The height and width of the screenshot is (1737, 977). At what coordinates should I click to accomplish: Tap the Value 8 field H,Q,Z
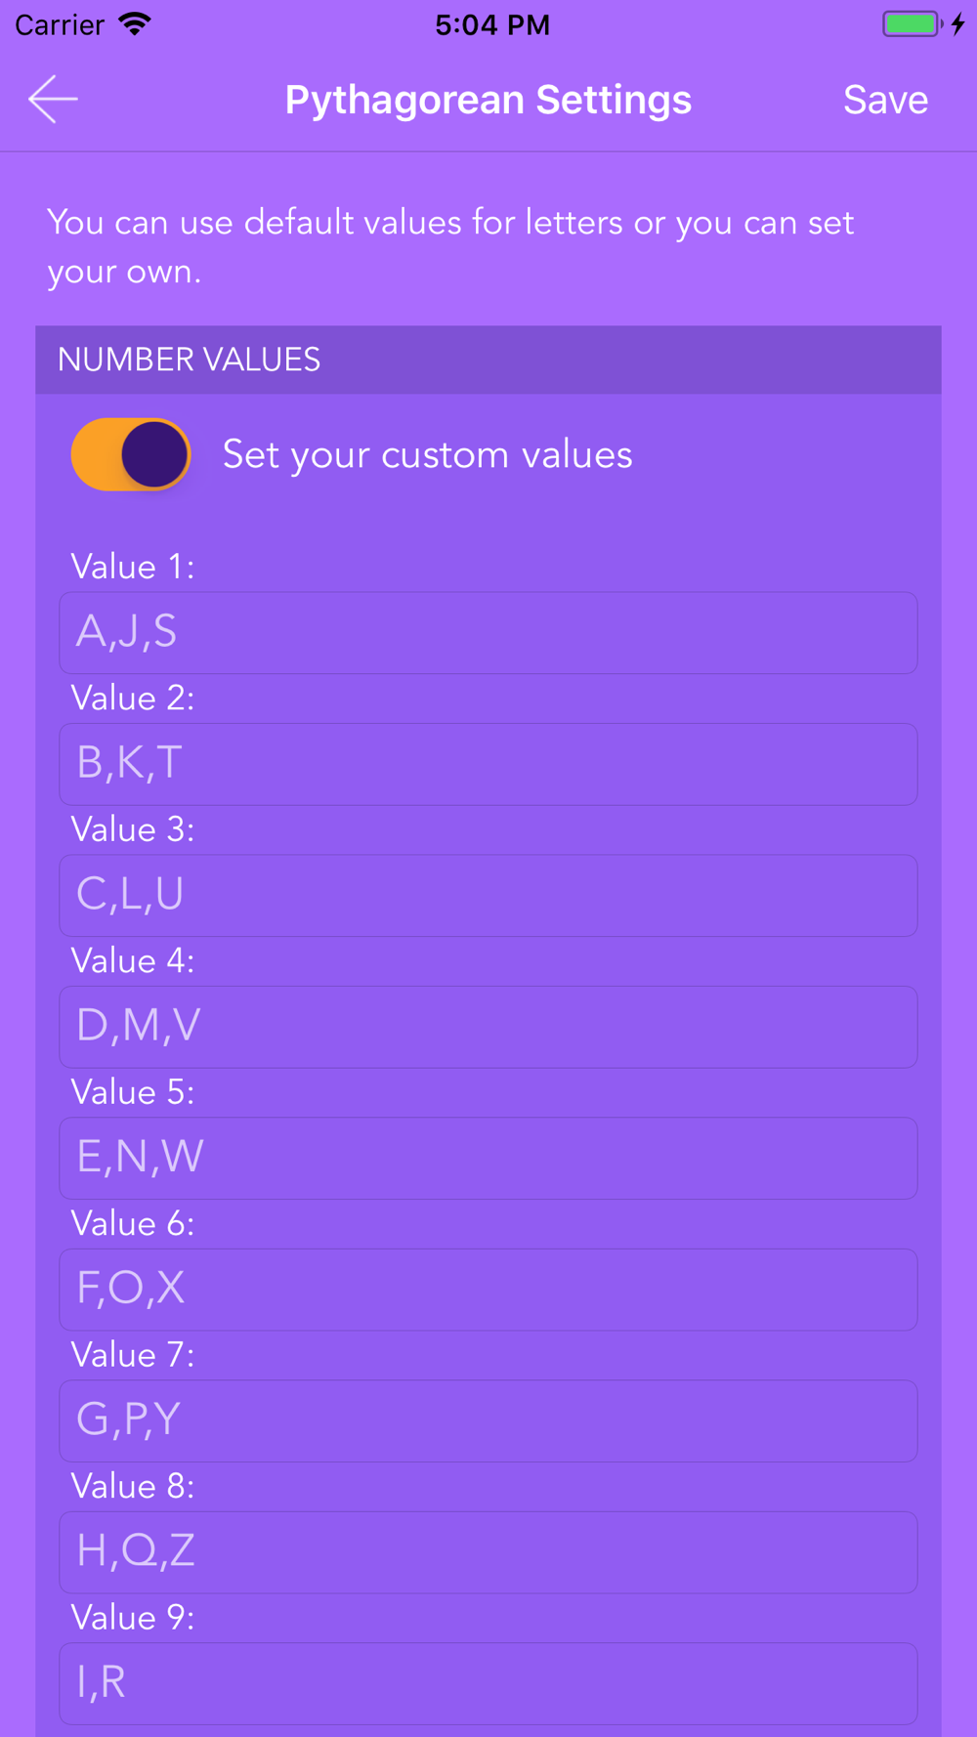[x=488, y=1552]
